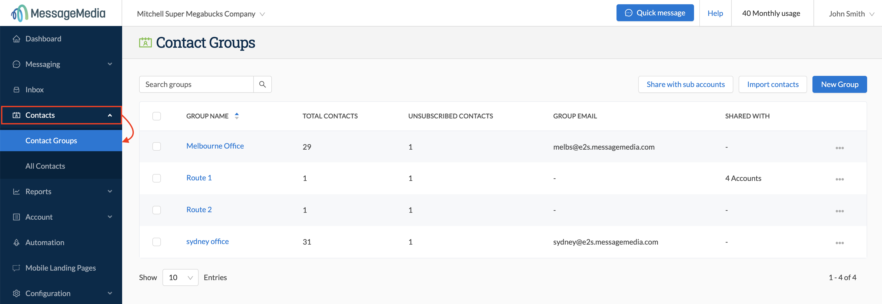Check the Route 2 row checkbox
The height and width of the screenshot is (304, 882).
click(156, 210)
